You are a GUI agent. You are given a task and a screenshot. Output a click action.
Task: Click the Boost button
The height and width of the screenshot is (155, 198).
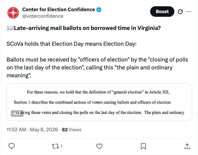162,12
